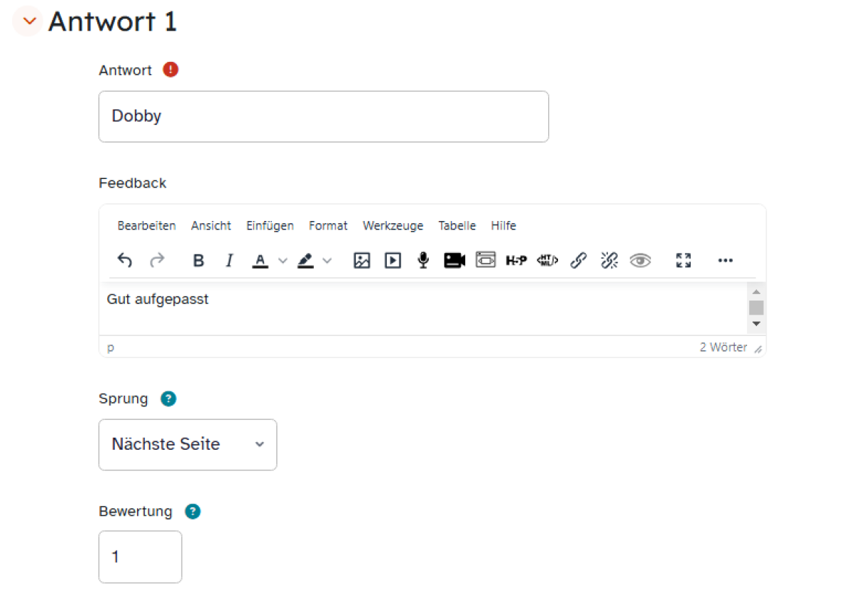Toggle italic formatting in editor

(x=229, y=261)
